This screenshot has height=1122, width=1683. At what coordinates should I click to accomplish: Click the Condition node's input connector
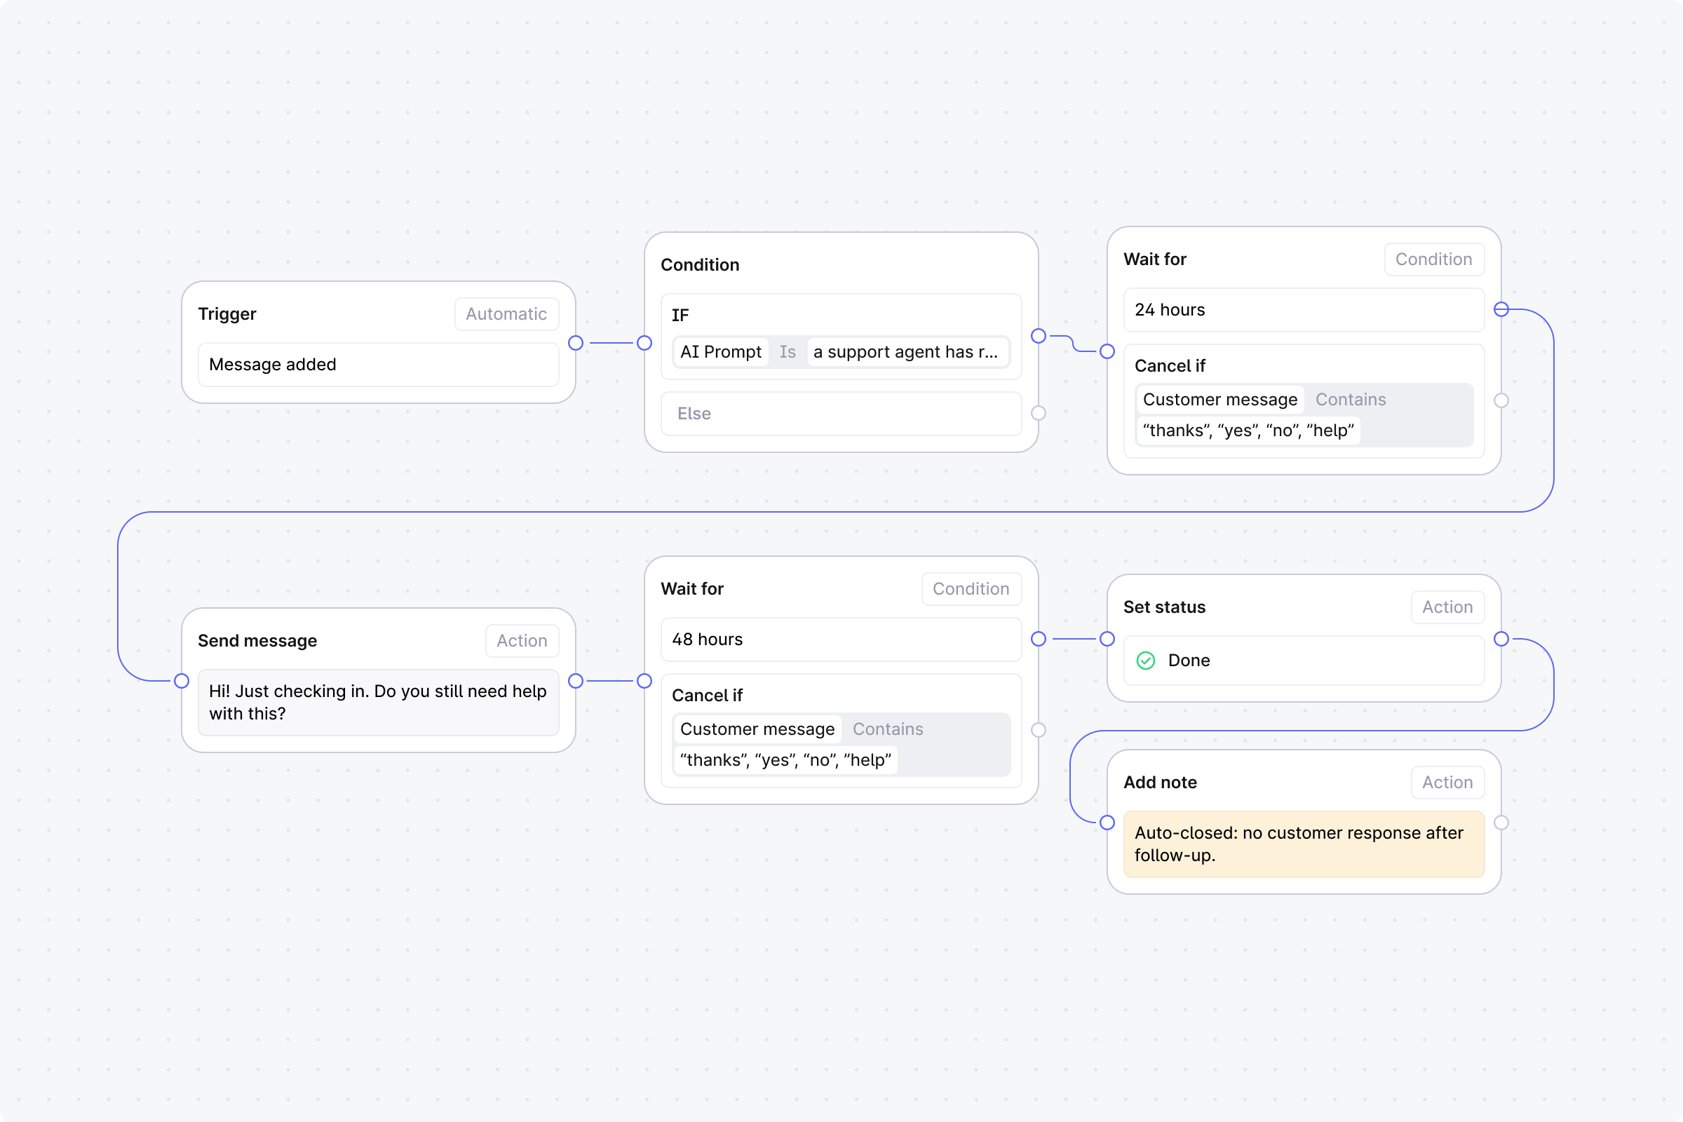point(644,343)
